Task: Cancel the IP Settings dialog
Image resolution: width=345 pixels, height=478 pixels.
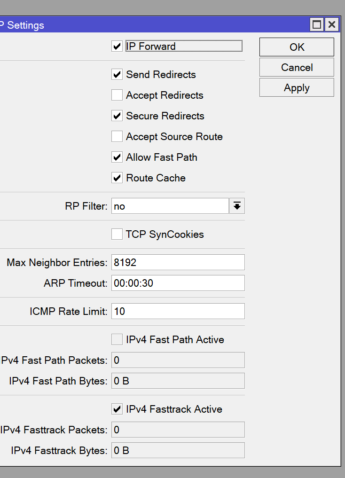Action: [x=297, y=67]
